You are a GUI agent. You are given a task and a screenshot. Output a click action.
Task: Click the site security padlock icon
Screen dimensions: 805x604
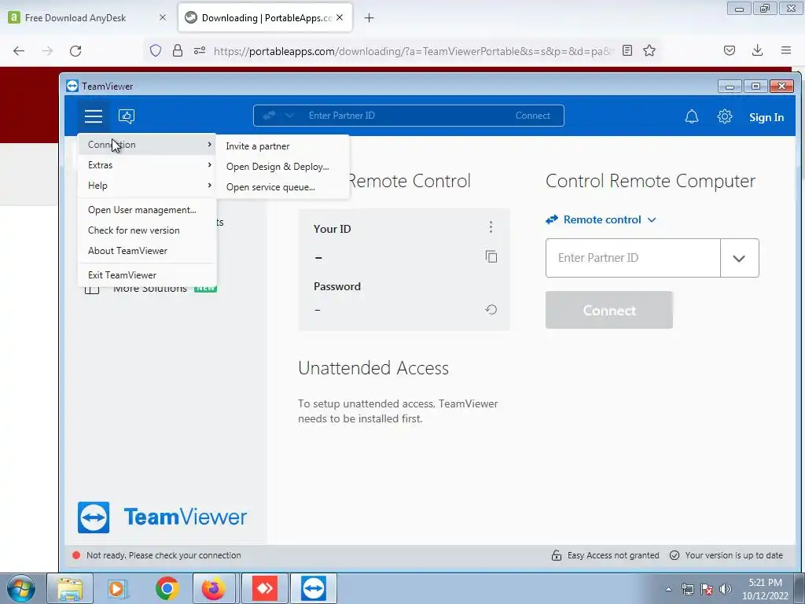click(178, 50)
